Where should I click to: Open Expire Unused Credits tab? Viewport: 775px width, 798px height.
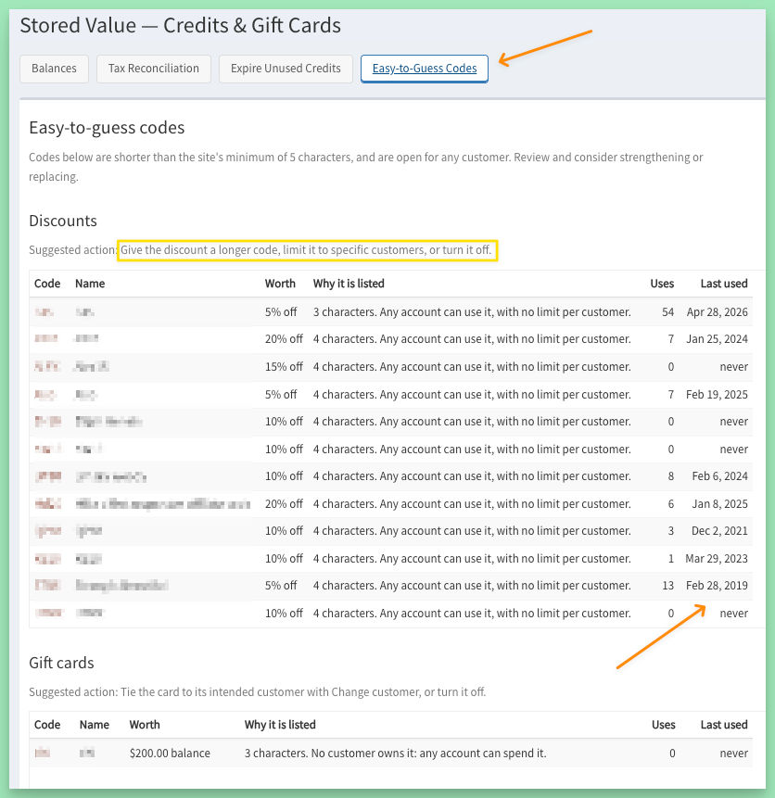tap(286, 69)
